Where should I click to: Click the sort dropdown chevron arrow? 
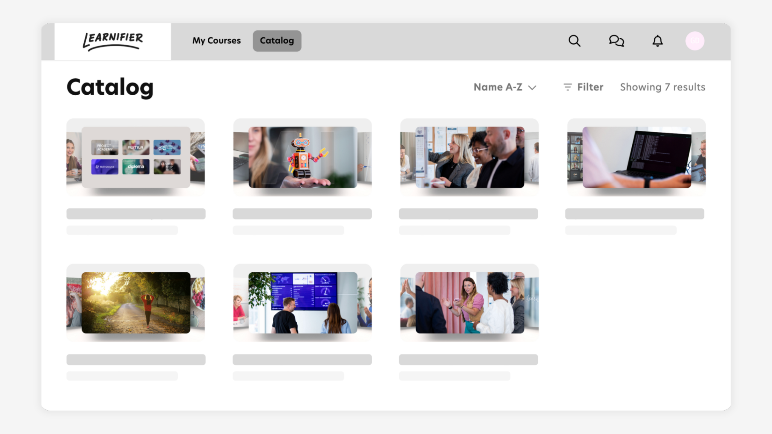point(532,88)
